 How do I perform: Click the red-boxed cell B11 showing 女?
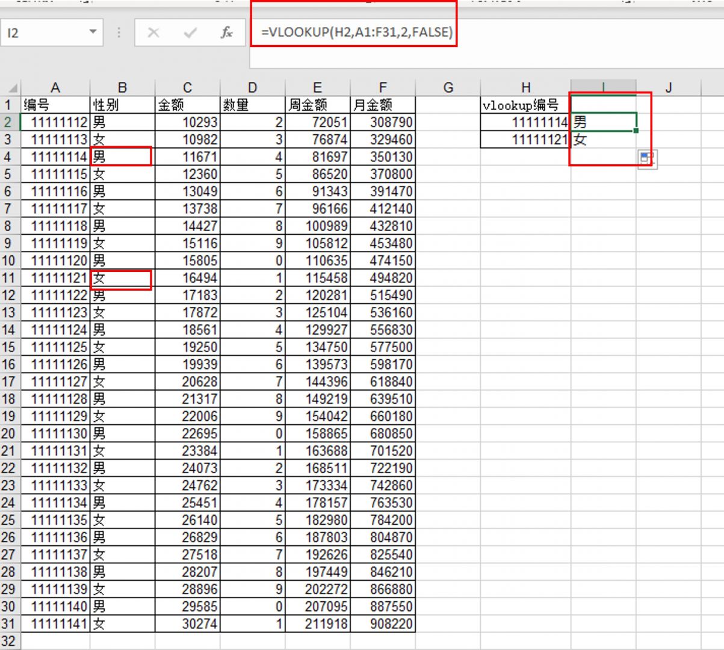pos(120,278)
